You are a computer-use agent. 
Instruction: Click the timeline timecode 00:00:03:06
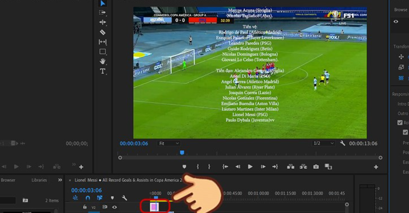point(87,190)
